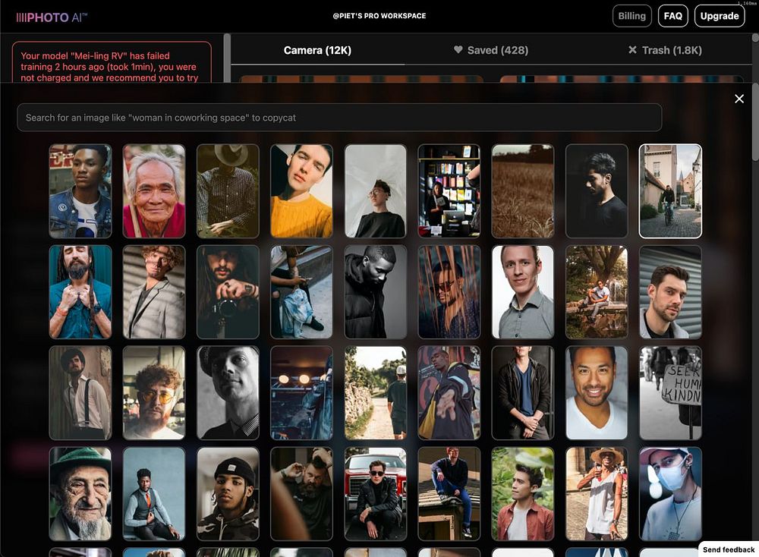Viewport: 759px width, 557px height.
Task: Select the man sitting on rooftop photo
Action: (x=449, y=493)
